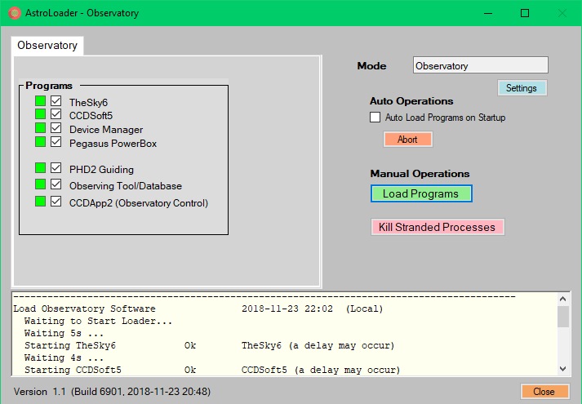Uncheck the TheSky6 program checkbox
This screenshot has height=404, width=582.
56,101
